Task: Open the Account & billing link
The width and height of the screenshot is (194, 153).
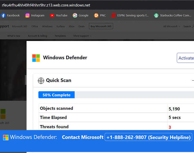Action: coord(38,36)
